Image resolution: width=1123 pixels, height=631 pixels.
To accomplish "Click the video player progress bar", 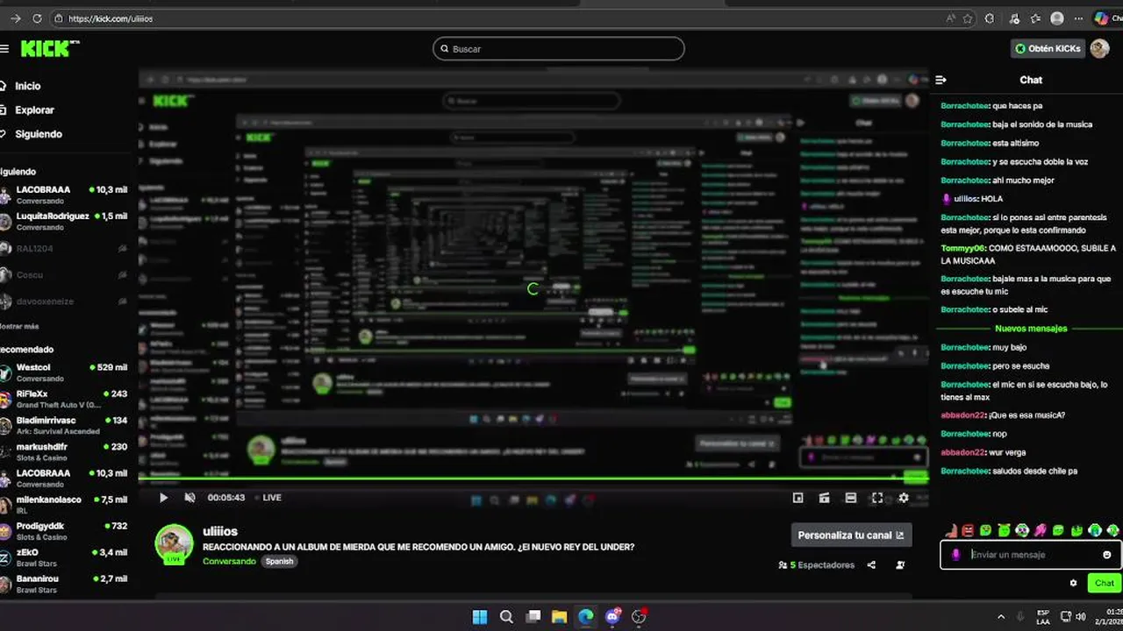I will (x=533, y=479).
